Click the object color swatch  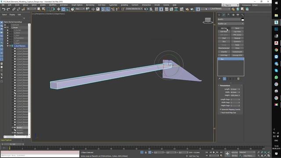click(243, 19)
